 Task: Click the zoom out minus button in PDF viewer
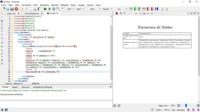[x=178, y=105]
